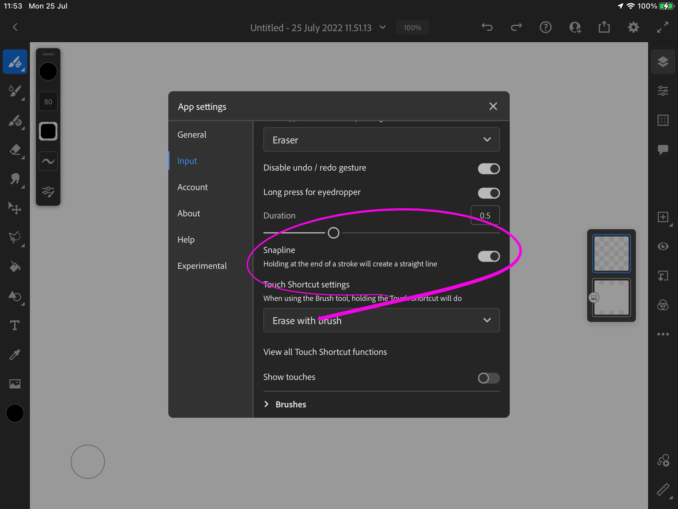Open the Layers panel icon
Image resolution: width=678 pixels, height=509 pixels.
coord(663,62)
